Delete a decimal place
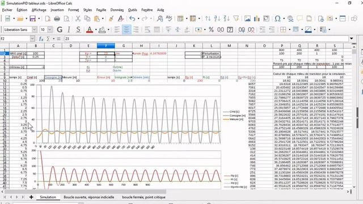This screenshot has height=204, width=363. pyautogui.click(x=251, y=29)
